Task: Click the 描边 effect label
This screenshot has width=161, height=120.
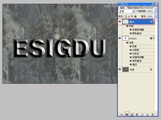Action: [135, 65]
